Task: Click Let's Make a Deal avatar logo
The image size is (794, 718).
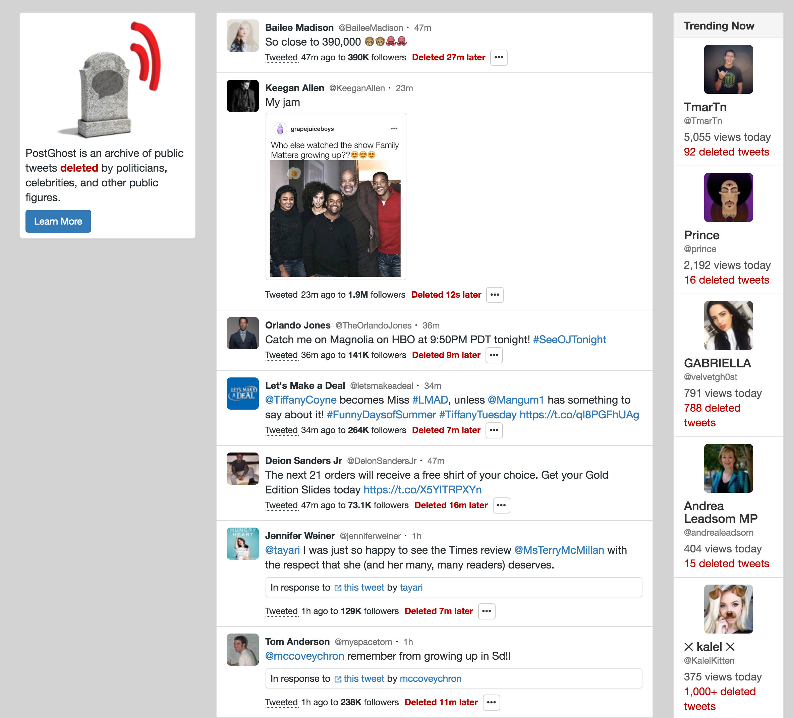Action: [243, 394]
